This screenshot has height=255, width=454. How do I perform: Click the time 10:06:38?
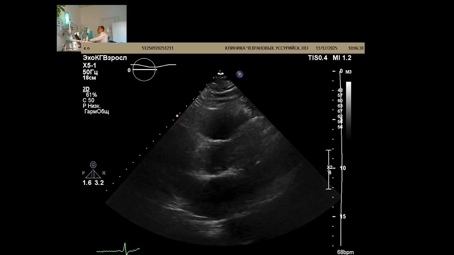[x=356, y=48]
